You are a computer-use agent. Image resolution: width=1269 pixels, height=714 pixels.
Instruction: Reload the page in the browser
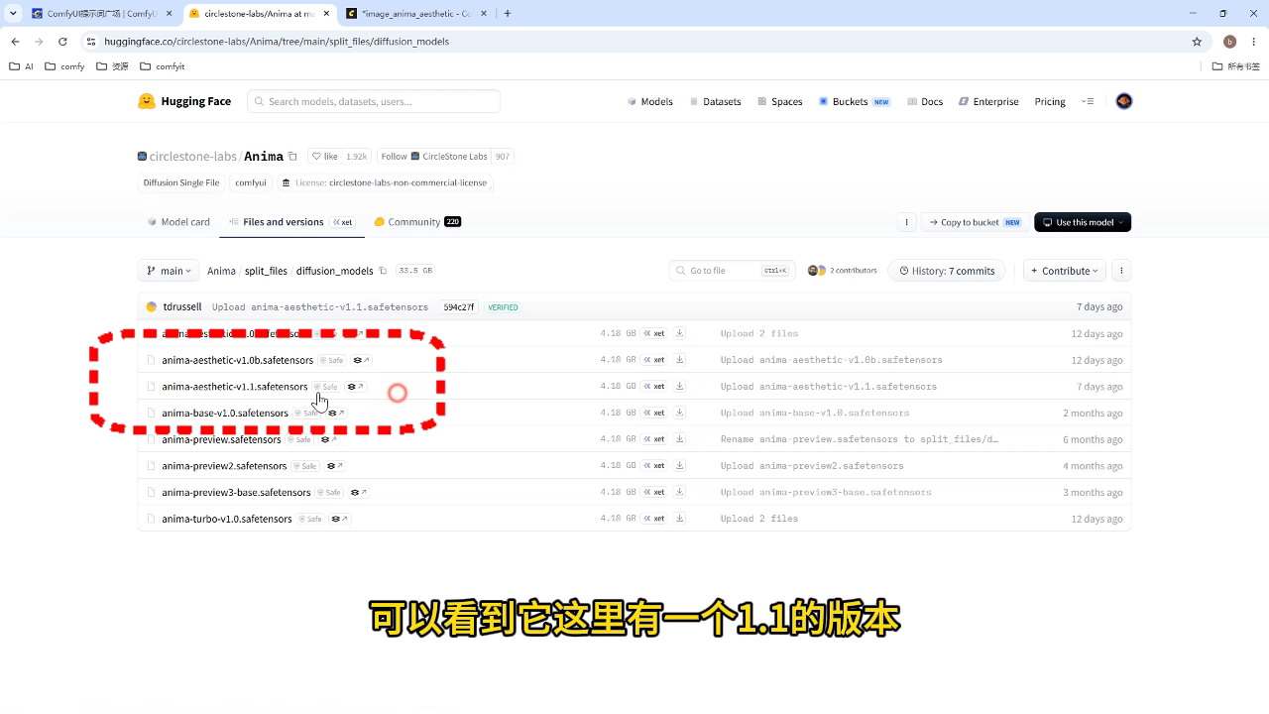point(62,42)
